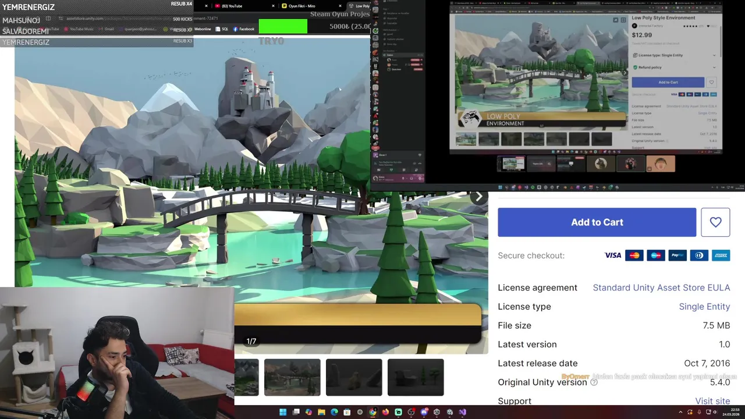Open Firefox from the taskbar
Image resolution: width=745 pixels, height=419 pixels.
tap(385, 412)
